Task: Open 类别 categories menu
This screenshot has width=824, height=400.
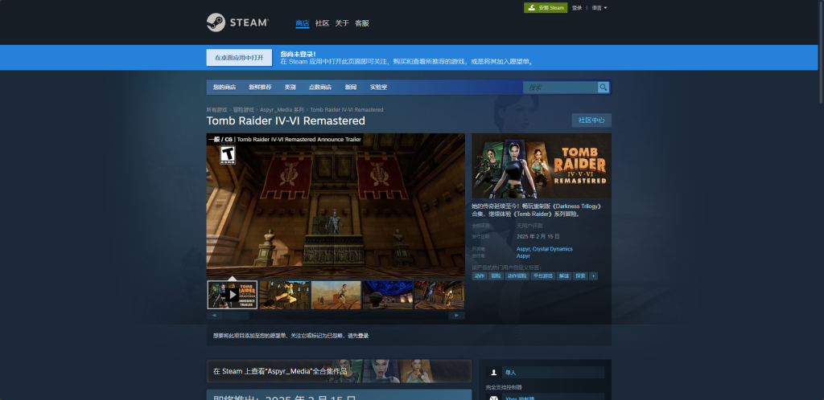Action: tap(290, 88)
